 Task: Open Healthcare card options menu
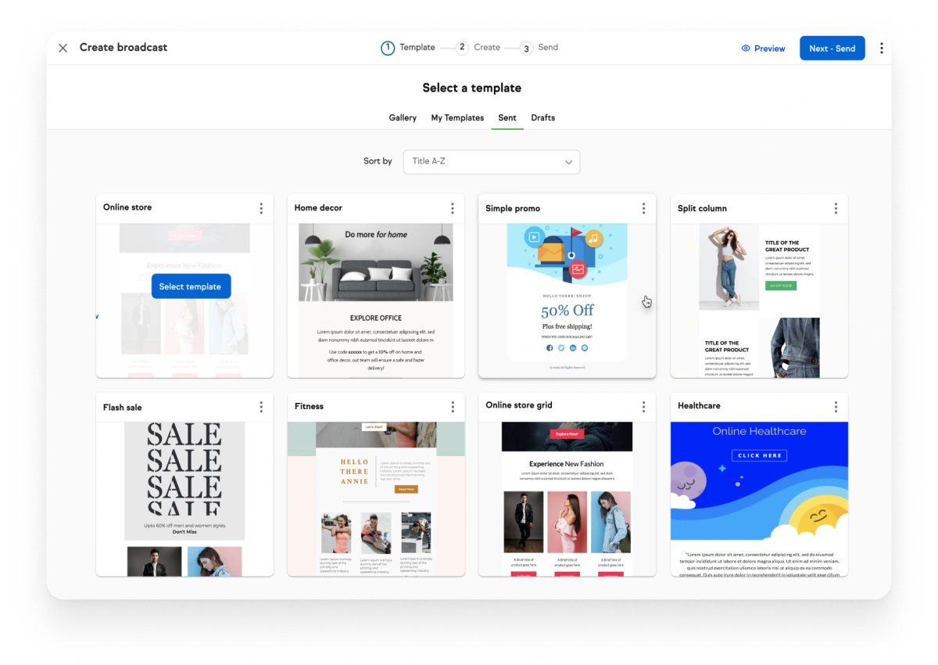836,407
